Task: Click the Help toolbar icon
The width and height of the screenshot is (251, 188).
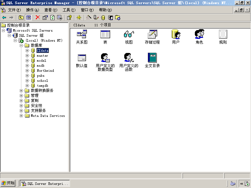Action: 69,18
